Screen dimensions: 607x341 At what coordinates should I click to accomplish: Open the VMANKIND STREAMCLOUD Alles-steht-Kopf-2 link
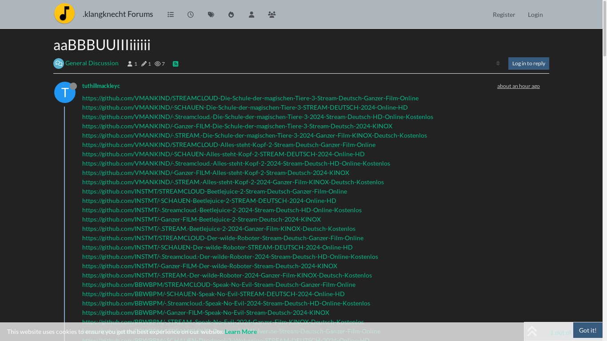[x=229, y=145]
